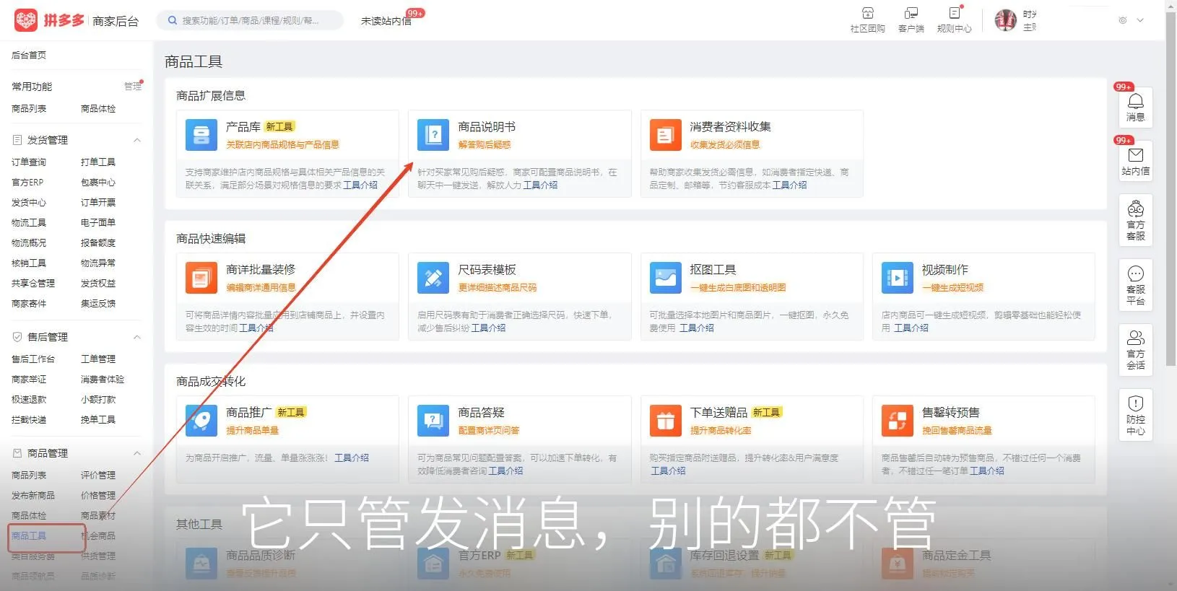Click the 尺码表模板 ruler icon

pos(433,278)
